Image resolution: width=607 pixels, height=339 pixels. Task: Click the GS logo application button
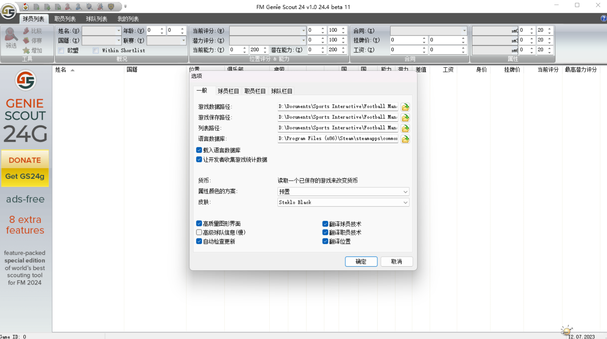tap(8, 11)
